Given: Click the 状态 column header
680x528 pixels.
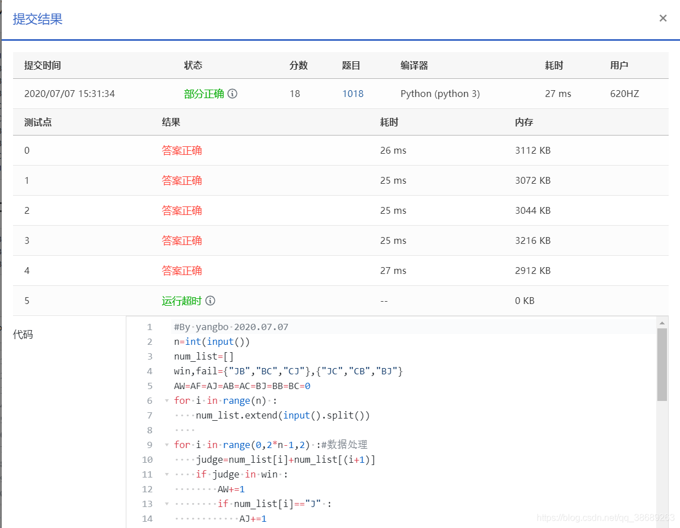Looking at the screenshot, I should click(194, 65).
